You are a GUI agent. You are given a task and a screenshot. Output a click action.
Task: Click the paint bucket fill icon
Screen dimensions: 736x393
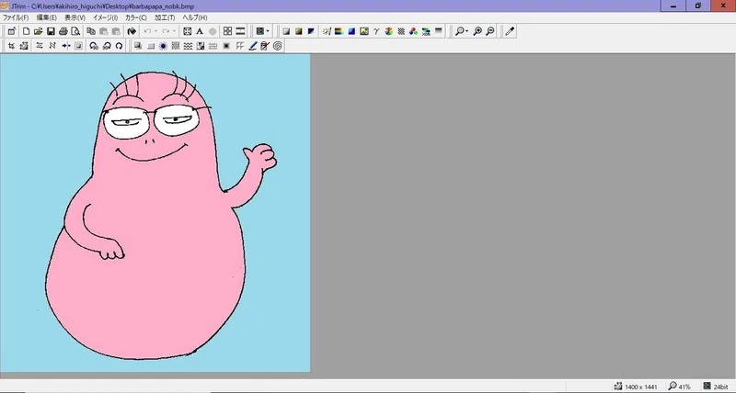tap(132, 31)
